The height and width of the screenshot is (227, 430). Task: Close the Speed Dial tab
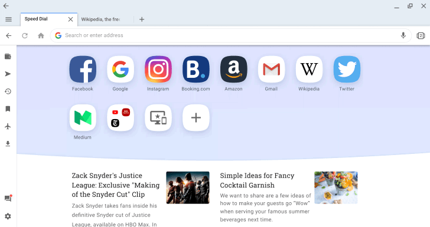[x=70, y=19]
